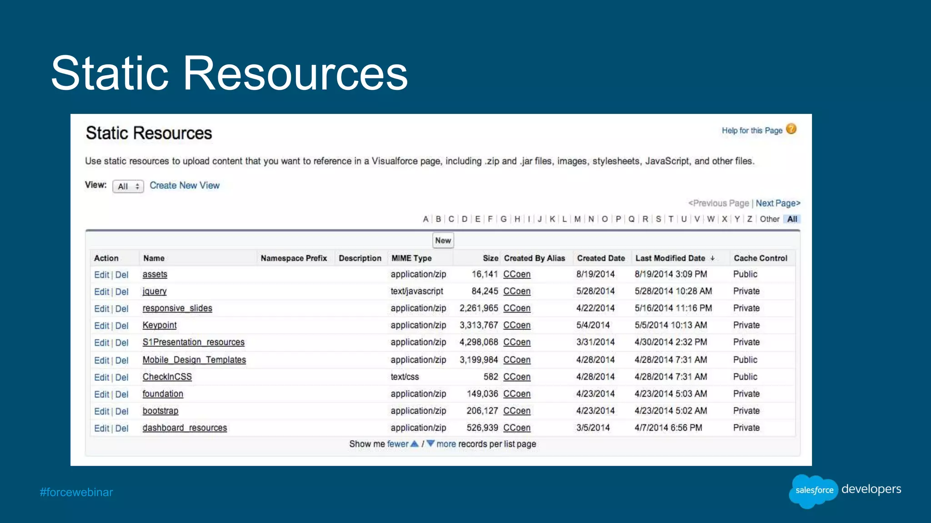The width and height of the screenshot is (931, 523).
Task: Open the jquery resource
Action: (x=155, y=291)
